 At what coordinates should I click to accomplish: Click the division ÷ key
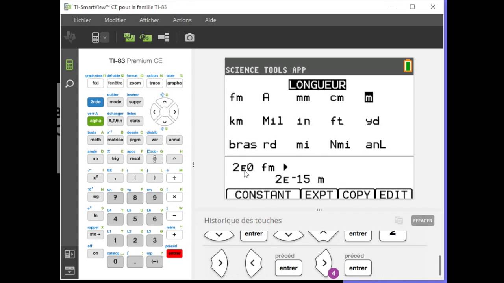(174, 178)
